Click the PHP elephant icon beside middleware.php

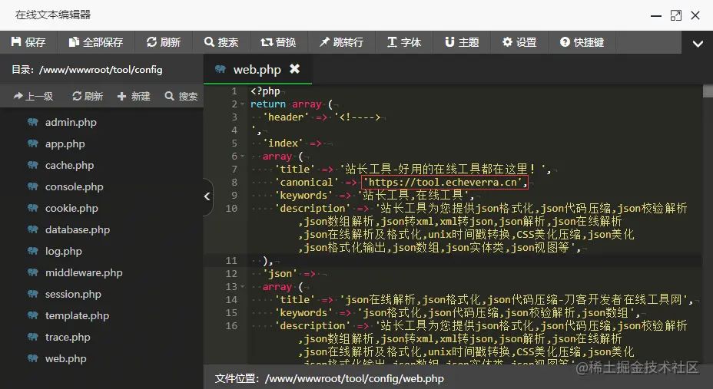click(x=33, y=272)
